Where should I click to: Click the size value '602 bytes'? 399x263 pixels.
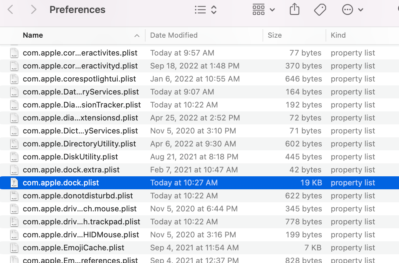pyautogui.click(x=303, y=144)
